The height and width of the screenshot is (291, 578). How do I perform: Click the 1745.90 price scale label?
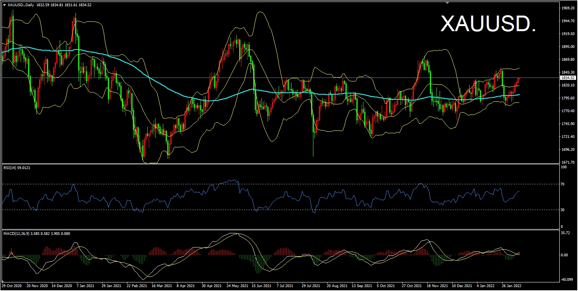567,124
